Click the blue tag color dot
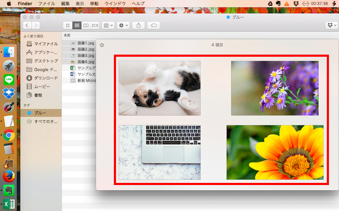The height and width of the screenshot is (211, 339). [29, 113]
